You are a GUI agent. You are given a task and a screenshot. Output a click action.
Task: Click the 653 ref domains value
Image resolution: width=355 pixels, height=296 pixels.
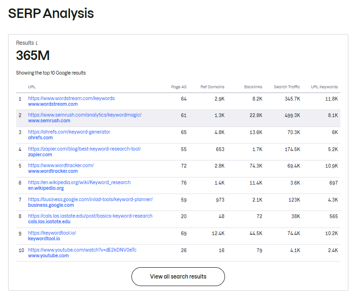(220, 149)
